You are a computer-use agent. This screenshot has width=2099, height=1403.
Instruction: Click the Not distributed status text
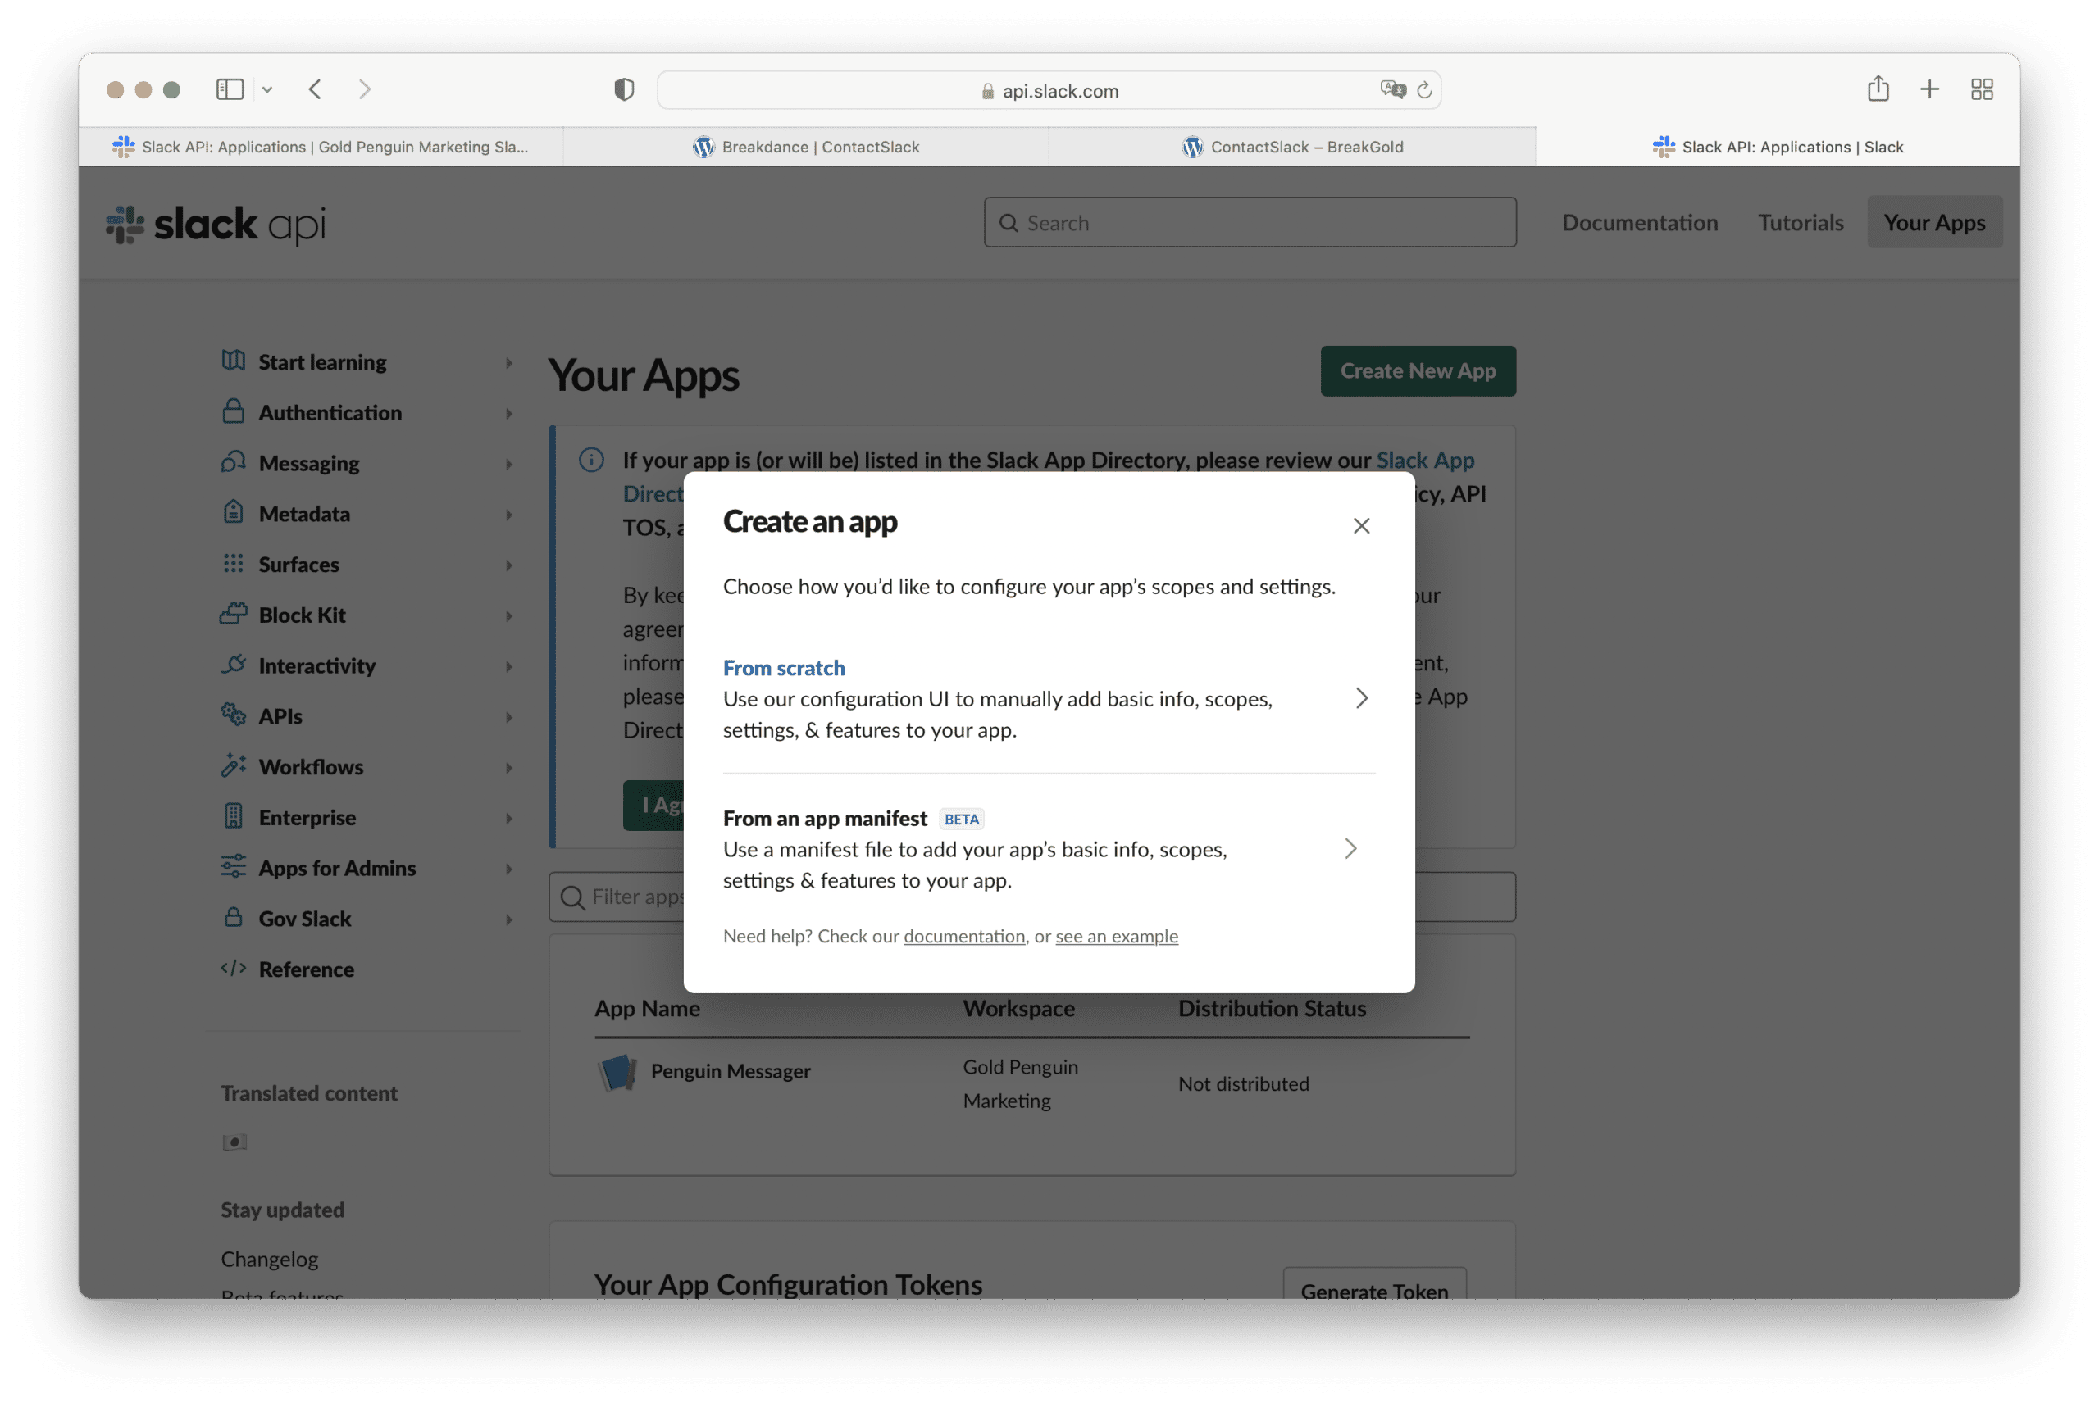[1243, 1083]
